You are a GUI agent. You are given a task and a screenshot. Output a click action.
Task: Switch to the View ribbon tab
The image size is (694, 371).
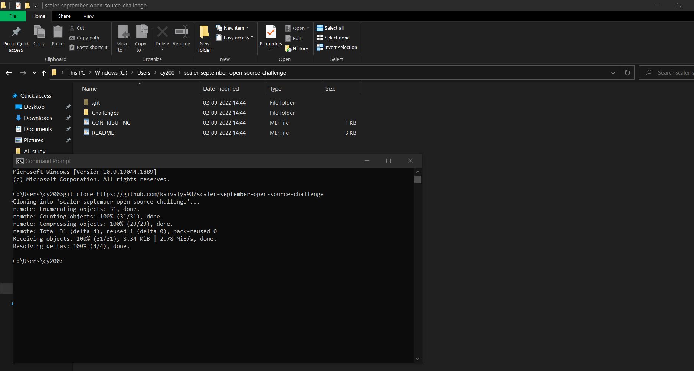coord(88,16)
